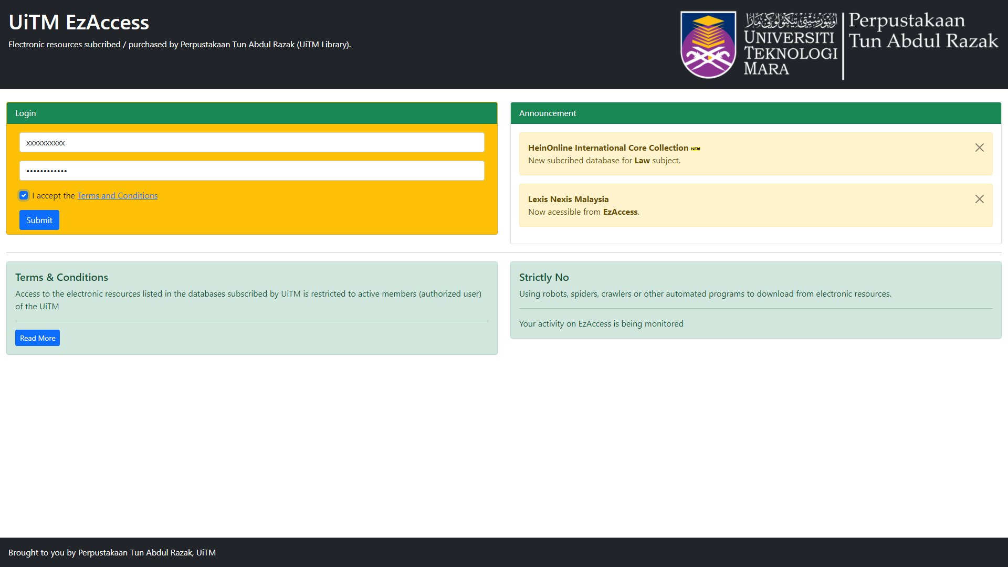Click Read More under Terms & Conditions

coord(37,338)
